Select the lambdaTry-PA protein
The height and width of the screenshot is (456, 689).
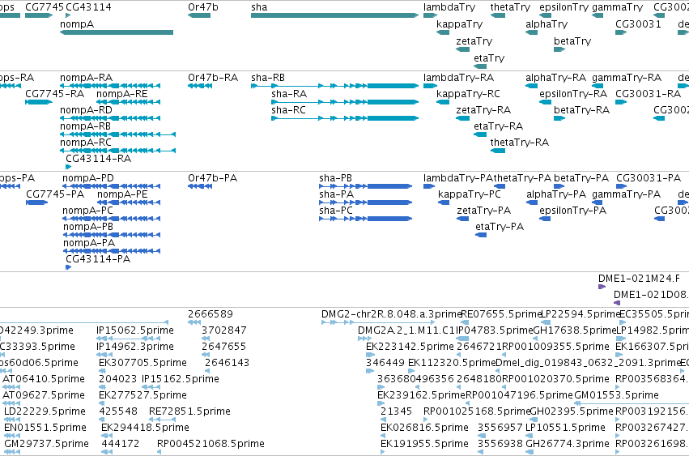[x=429, y=186]
